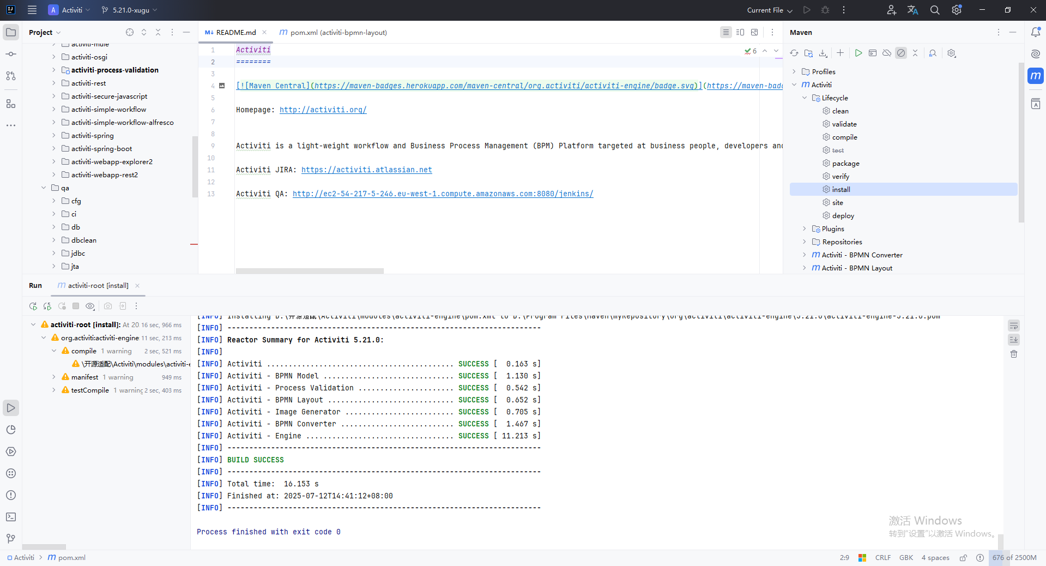The width and height of the screenshot is (1046, 566).
Task: Open Maven settings gear
Action: pyautogui.click(x=951, y=53)
